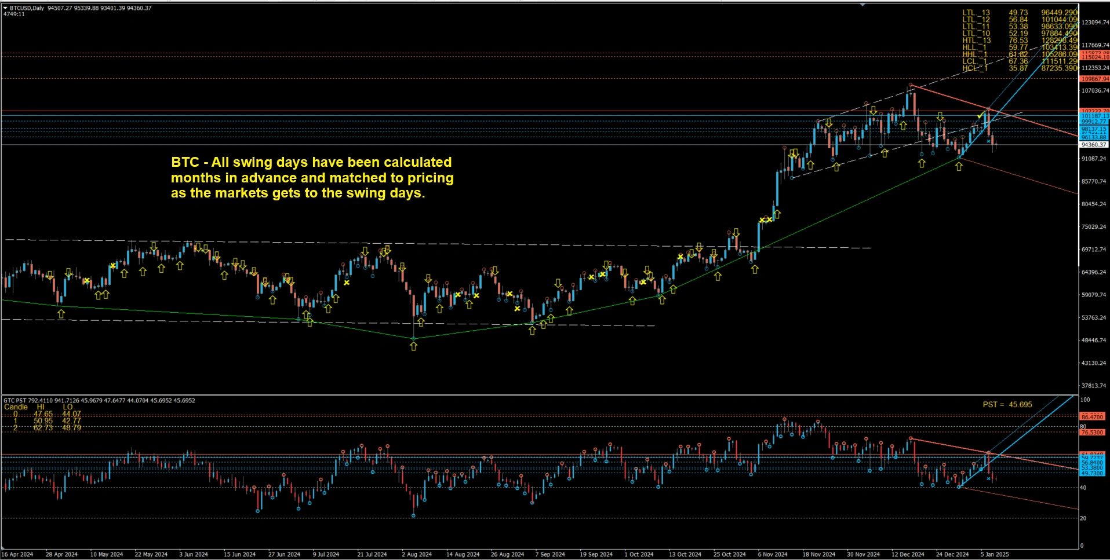Click the blue x marker below the latest price candles
Screen dimensions: 1110x560
pos(988,141)
